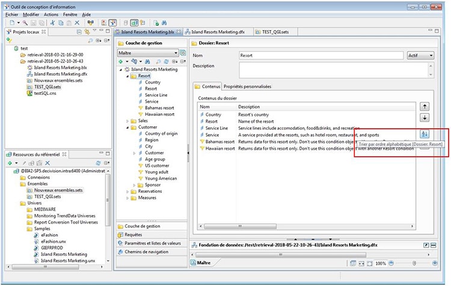The height and width of the screenshot is (286, 451).
Task: Expand the Reservations folder
Action: (x=127, y=192)
